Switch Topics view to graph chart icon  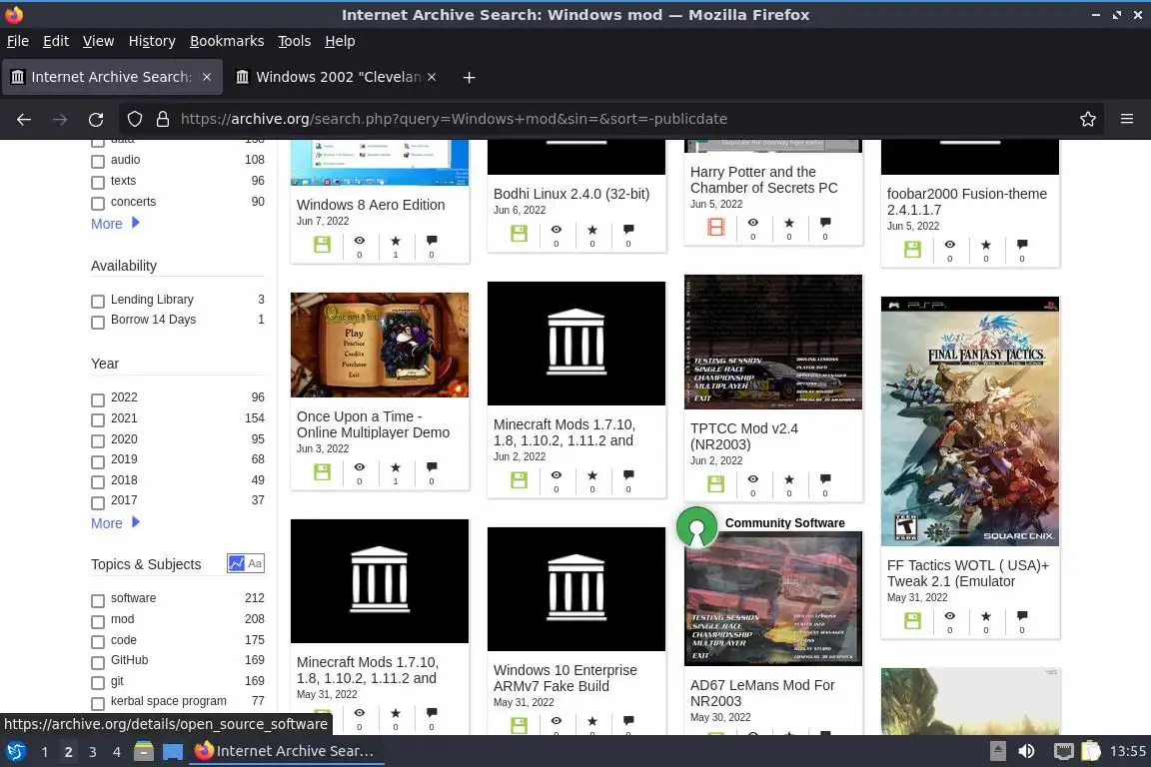click(x=237, y=563)
